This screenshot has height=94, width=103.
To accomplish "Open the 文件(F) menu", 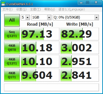I will click(x=7, y=9).
